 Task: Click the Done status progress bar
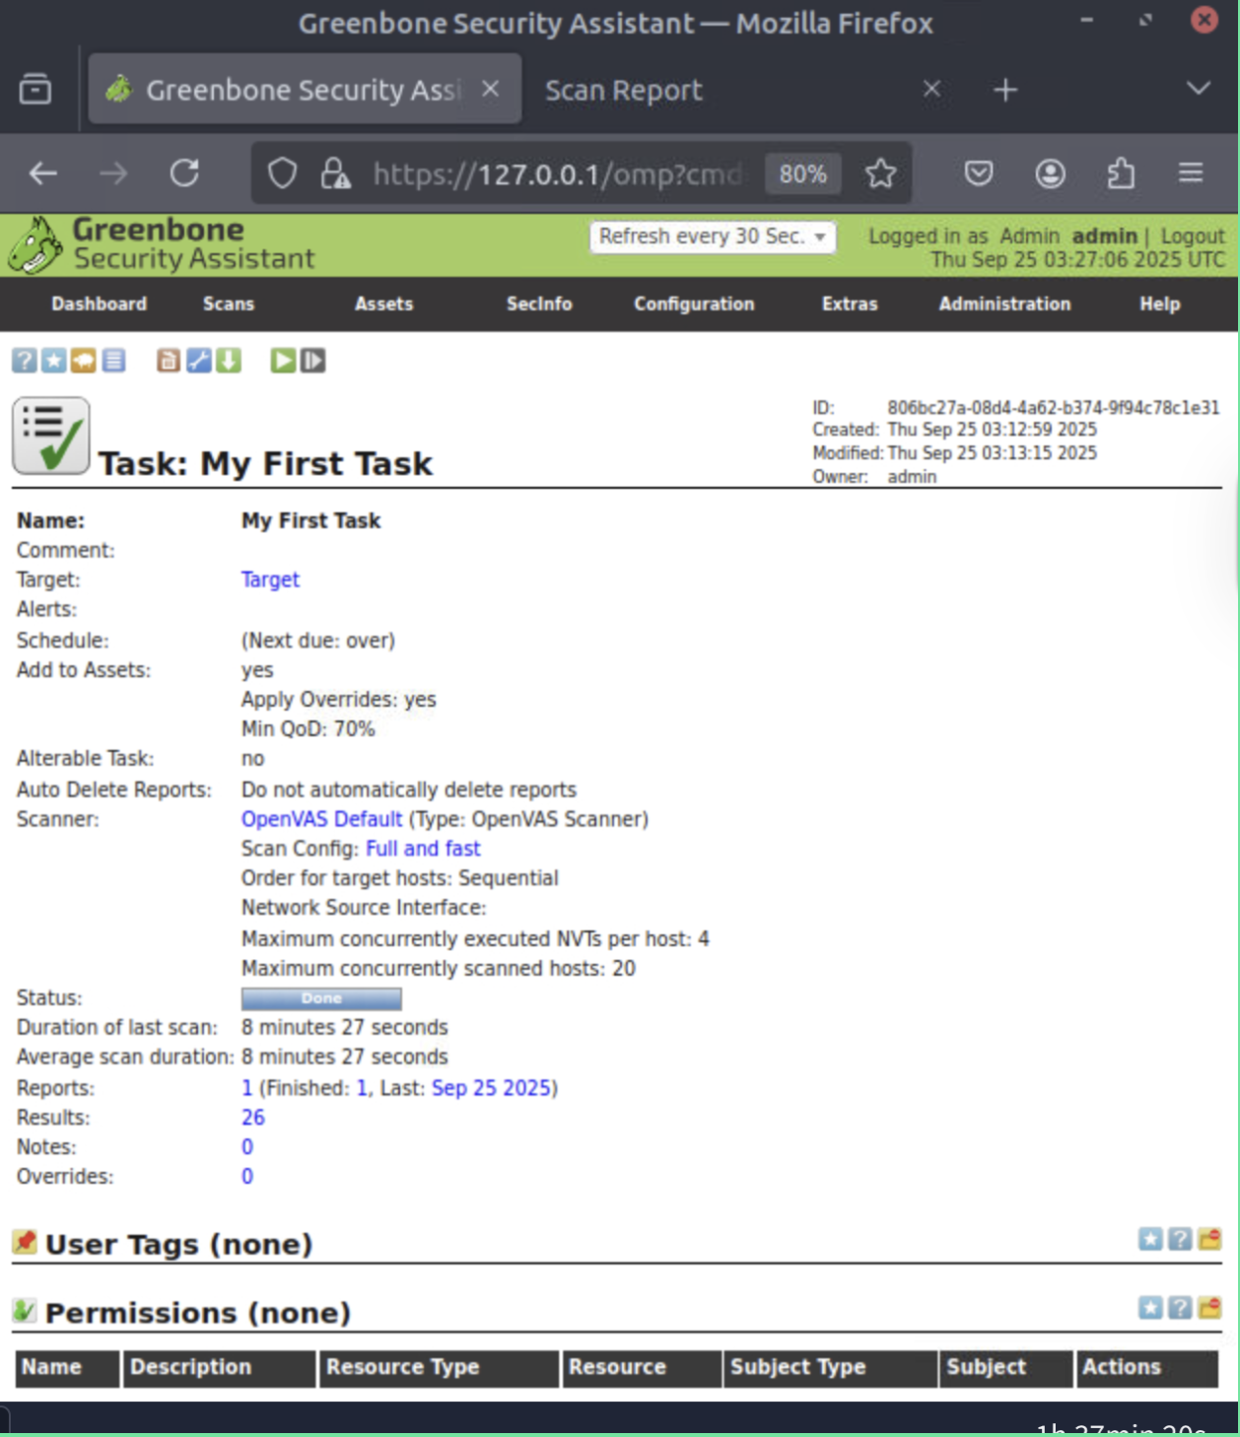(x=321, y=998)
